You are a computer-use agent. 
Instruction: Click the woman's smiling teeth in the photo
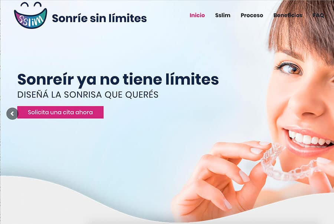[x=309, y=139]
